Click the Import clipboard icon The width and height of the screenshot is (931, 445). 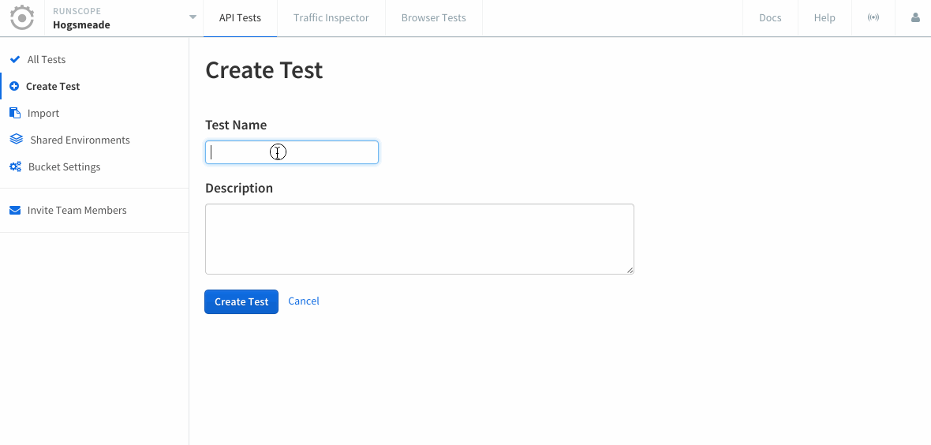(15, 113)
